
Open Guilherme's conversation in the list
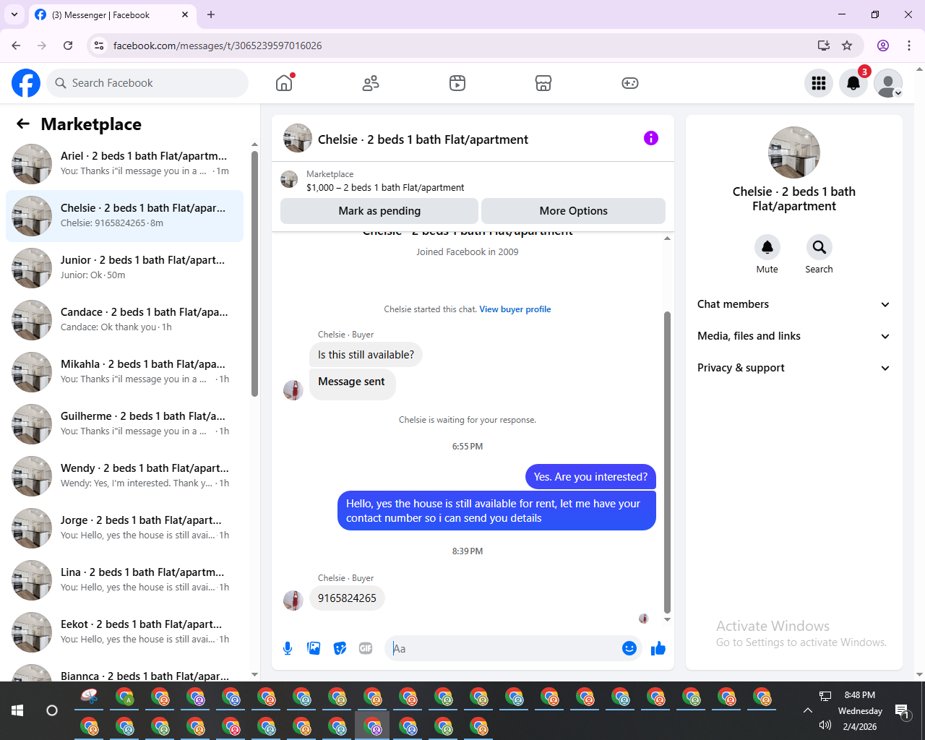click(x=124, y=424)
